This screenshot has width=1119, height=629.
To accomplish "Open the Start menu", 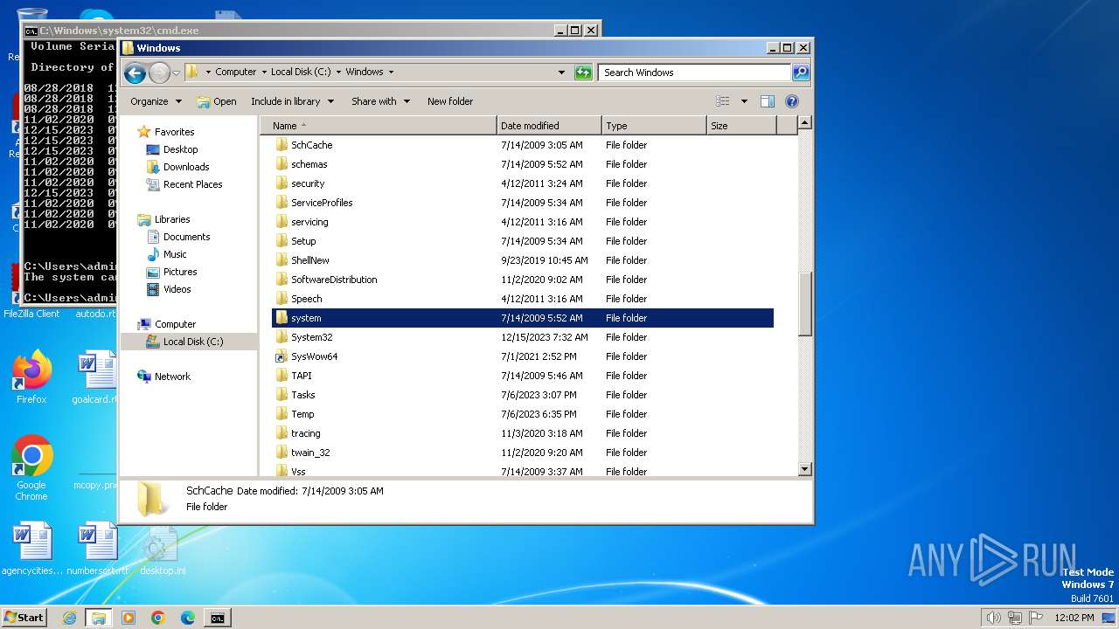I will pyautogui.click(x=24, y=618).
